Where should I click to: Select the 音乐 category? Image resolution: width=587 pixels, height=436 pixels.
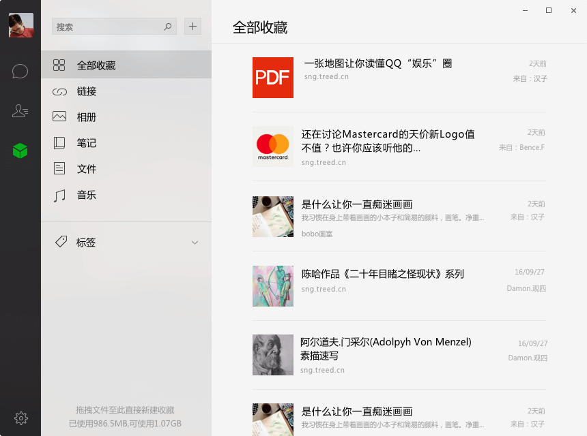126,195
